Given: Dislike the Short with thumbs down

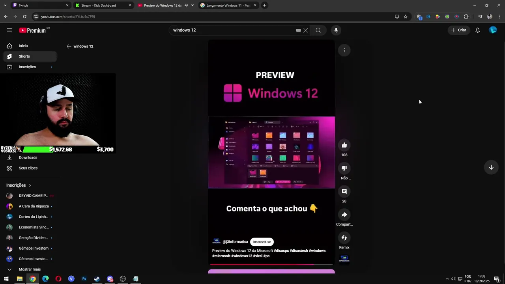Looking at the screenshot, I should pos(344,168).
